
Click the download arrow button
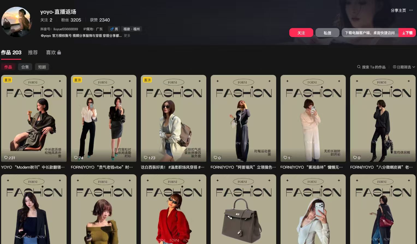407,33
